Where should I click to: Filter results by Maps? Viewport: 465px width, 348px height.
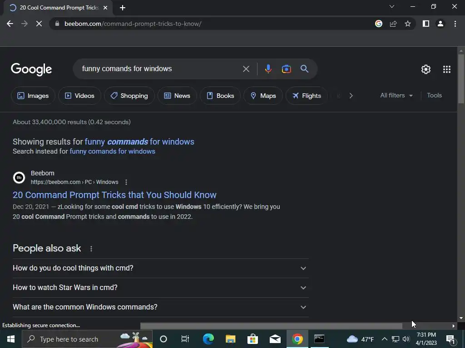[263, 96]
